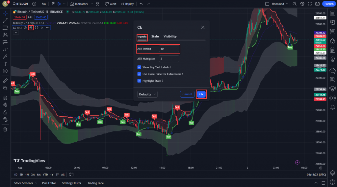Toggle lock all drawing tools
Image resolution: width=337 pixels, height=187 pixels.
coord(5,112)
